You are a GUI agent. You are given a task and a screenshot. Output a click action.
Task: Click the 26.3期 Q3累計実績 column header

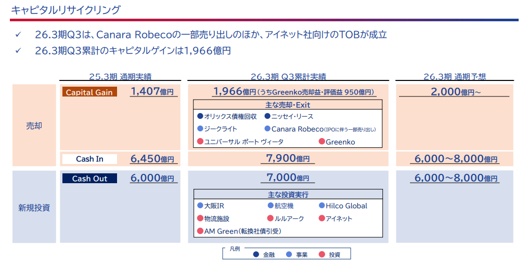coord(288,77)
